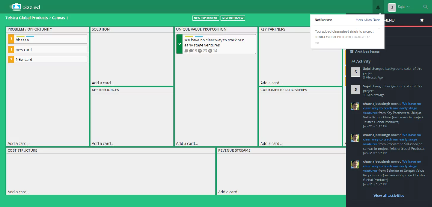Open card 'We have no clear way to track'
432x207 pixels.
(x=216, y=44)
